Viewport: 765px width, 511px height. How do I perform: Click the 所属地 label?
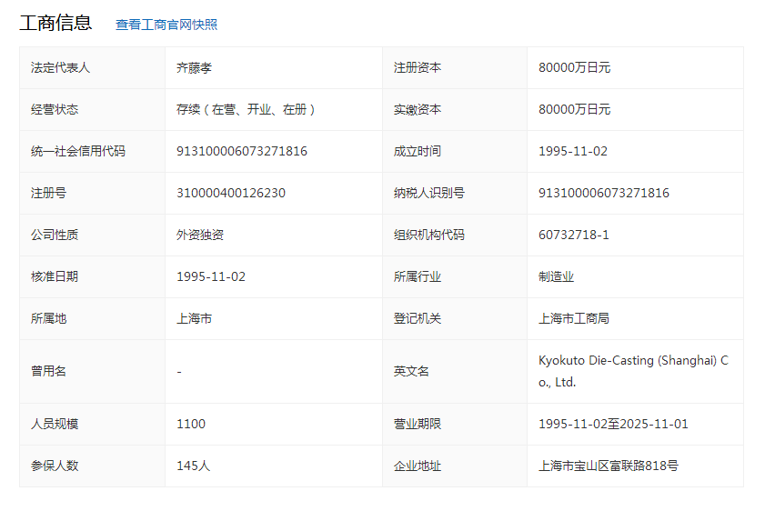coord(49,319)
